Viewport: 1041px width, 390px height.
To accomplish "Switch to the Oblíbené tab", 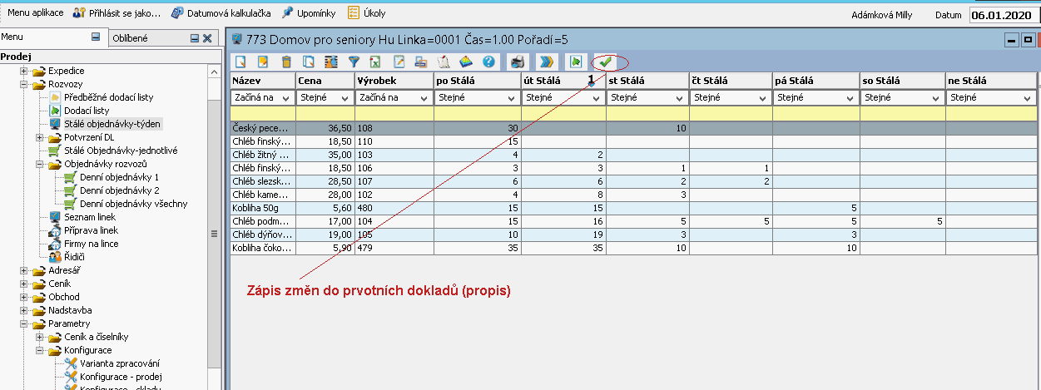I will point(131,37).
